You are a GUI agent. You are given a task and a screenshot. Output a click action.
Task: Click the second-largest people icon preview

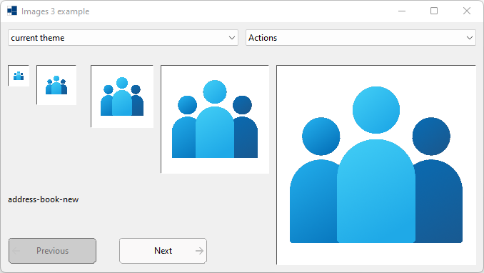(x=215, y=119)
